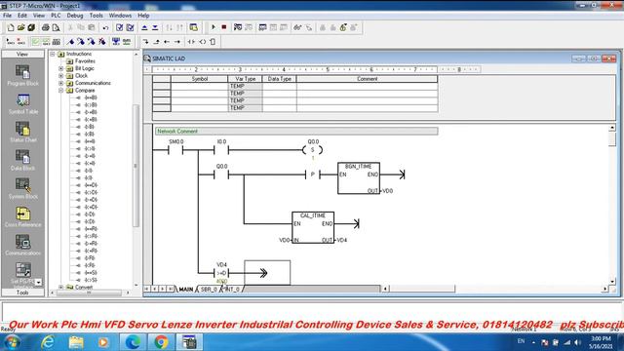The width and height of the screenshot is (624, 351).
Task: Open Google Chrome from the taskbar
Action: point(161,342)
